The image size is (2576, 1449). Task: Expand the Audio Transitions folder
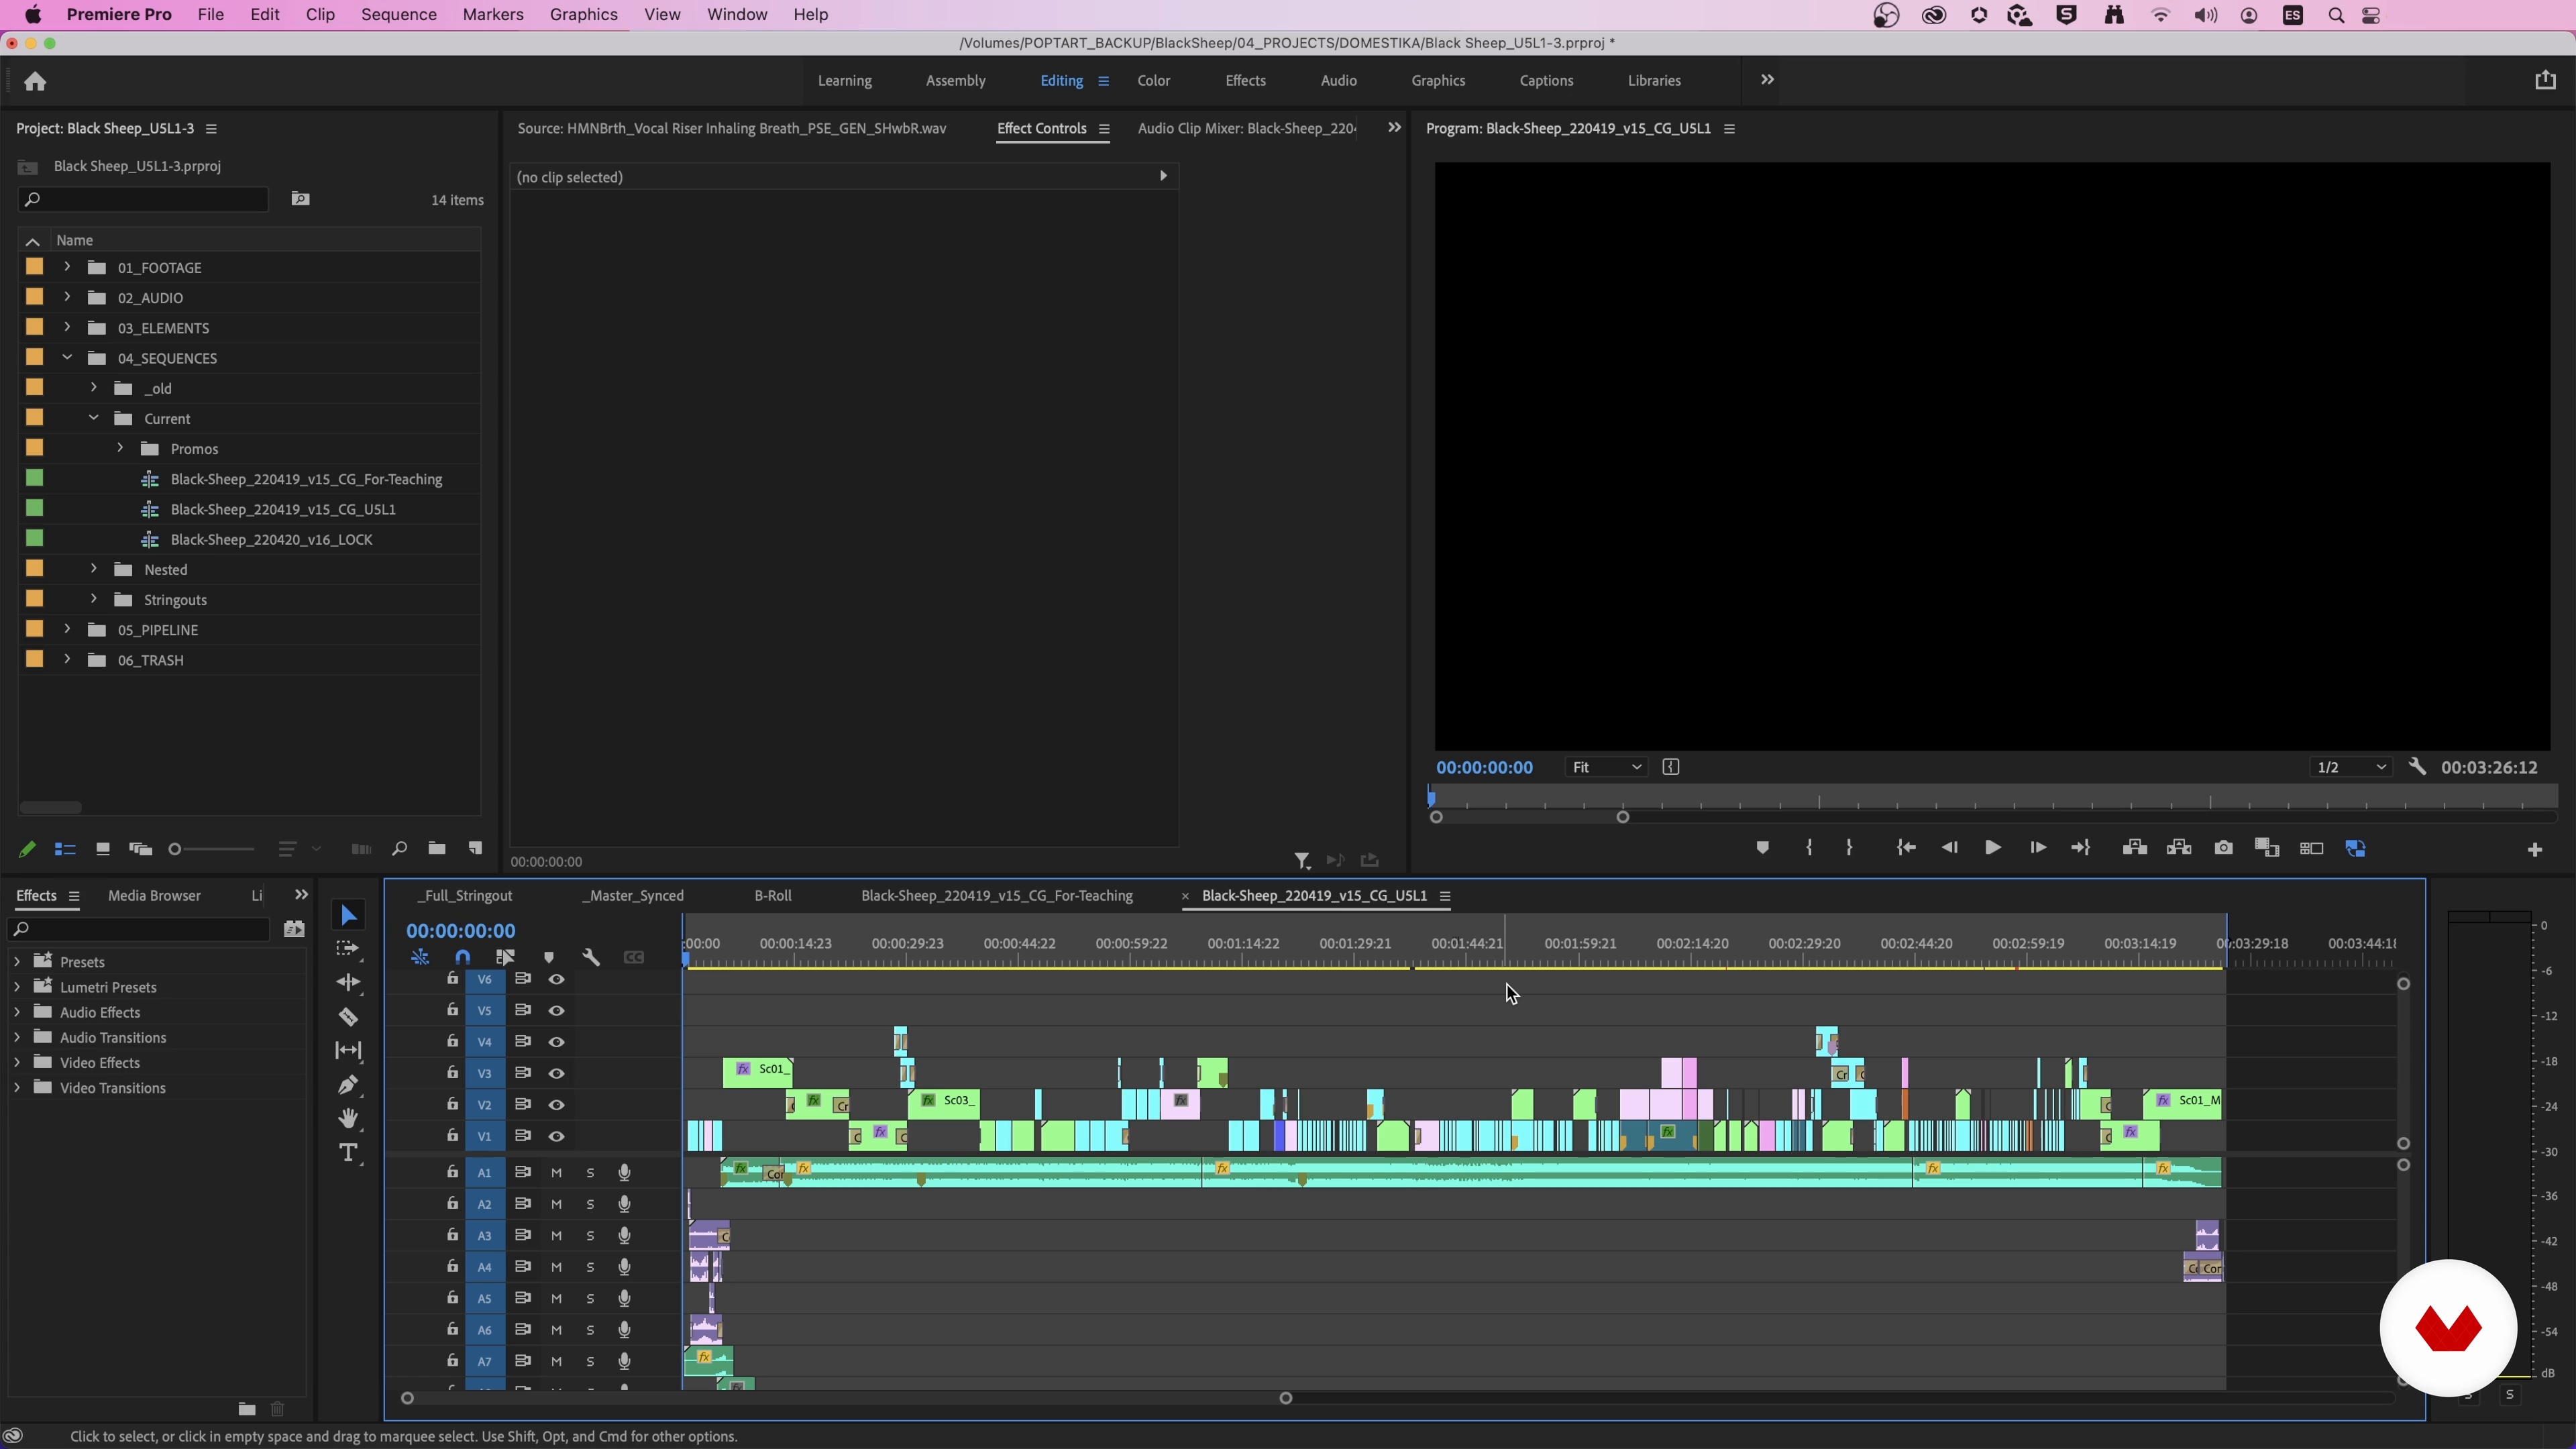[x=17, y=1037]
